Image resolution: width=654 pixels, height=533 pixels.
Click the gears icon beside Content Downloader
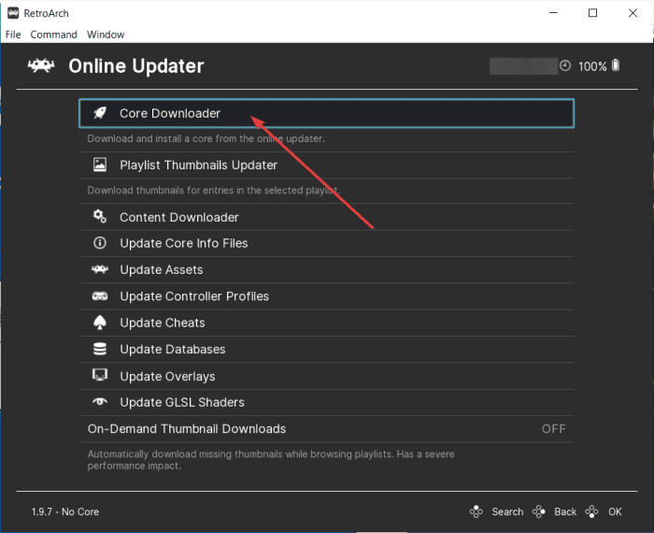[100, 216]
